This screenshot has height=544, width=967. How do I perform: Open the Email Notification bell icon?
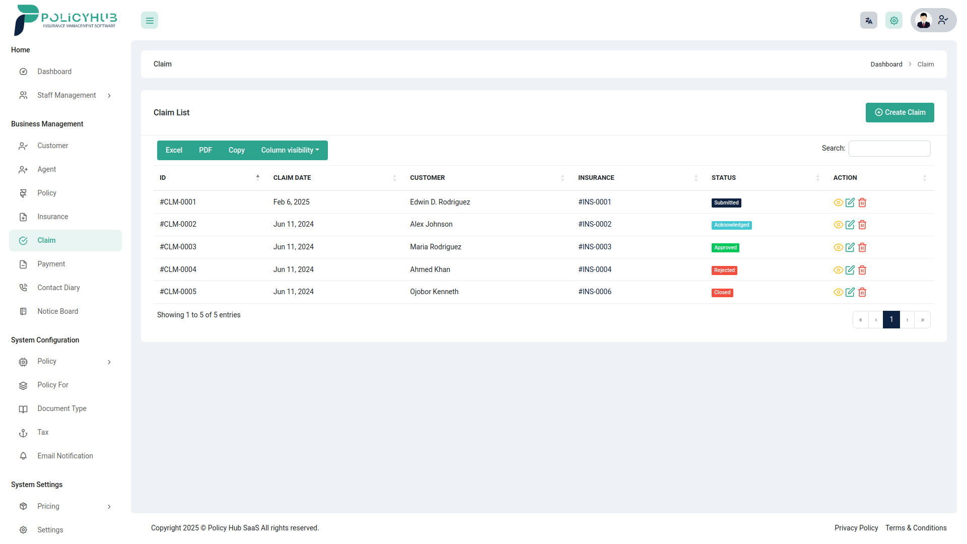[x=23, y=456]
